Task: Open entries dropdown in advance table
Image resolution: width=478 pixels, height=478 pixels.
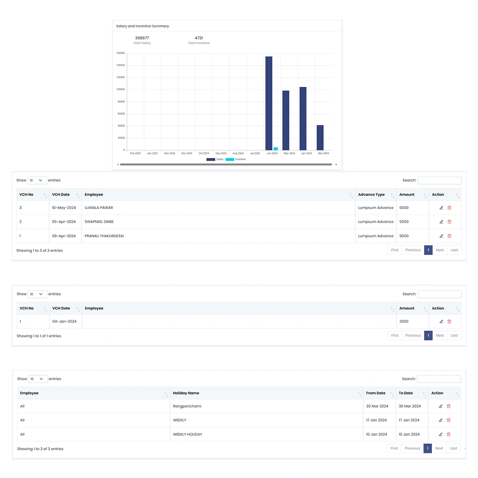Action: point(37,181)
